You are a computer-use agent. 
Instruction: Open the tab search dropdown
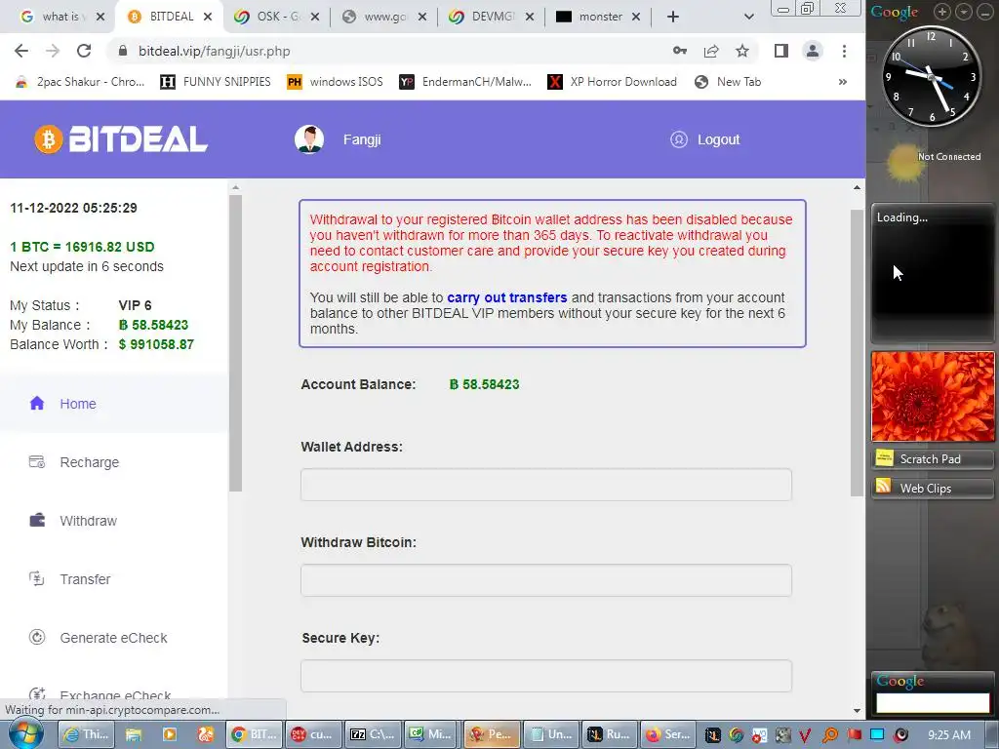tap(749, 17)
